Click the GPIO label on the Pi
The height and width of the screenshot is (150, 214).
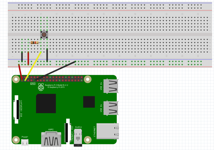pos(33,84)
